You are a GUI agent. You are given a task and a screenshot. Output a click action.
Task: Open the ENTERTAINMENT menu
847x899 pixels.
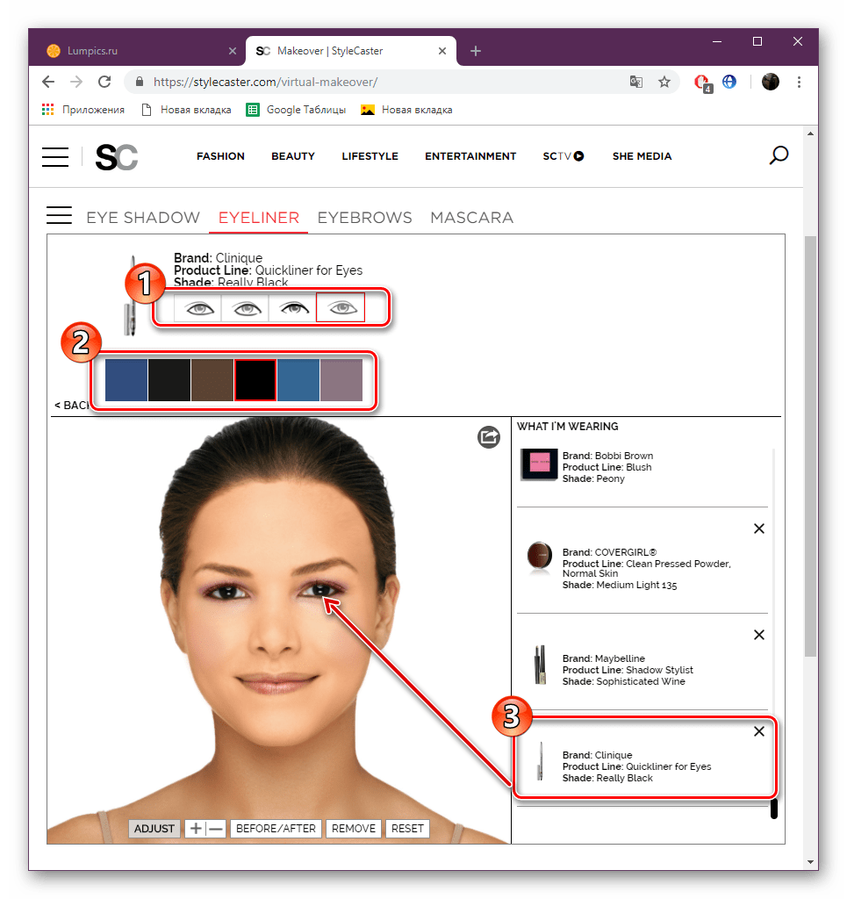(x=470, y=156)
